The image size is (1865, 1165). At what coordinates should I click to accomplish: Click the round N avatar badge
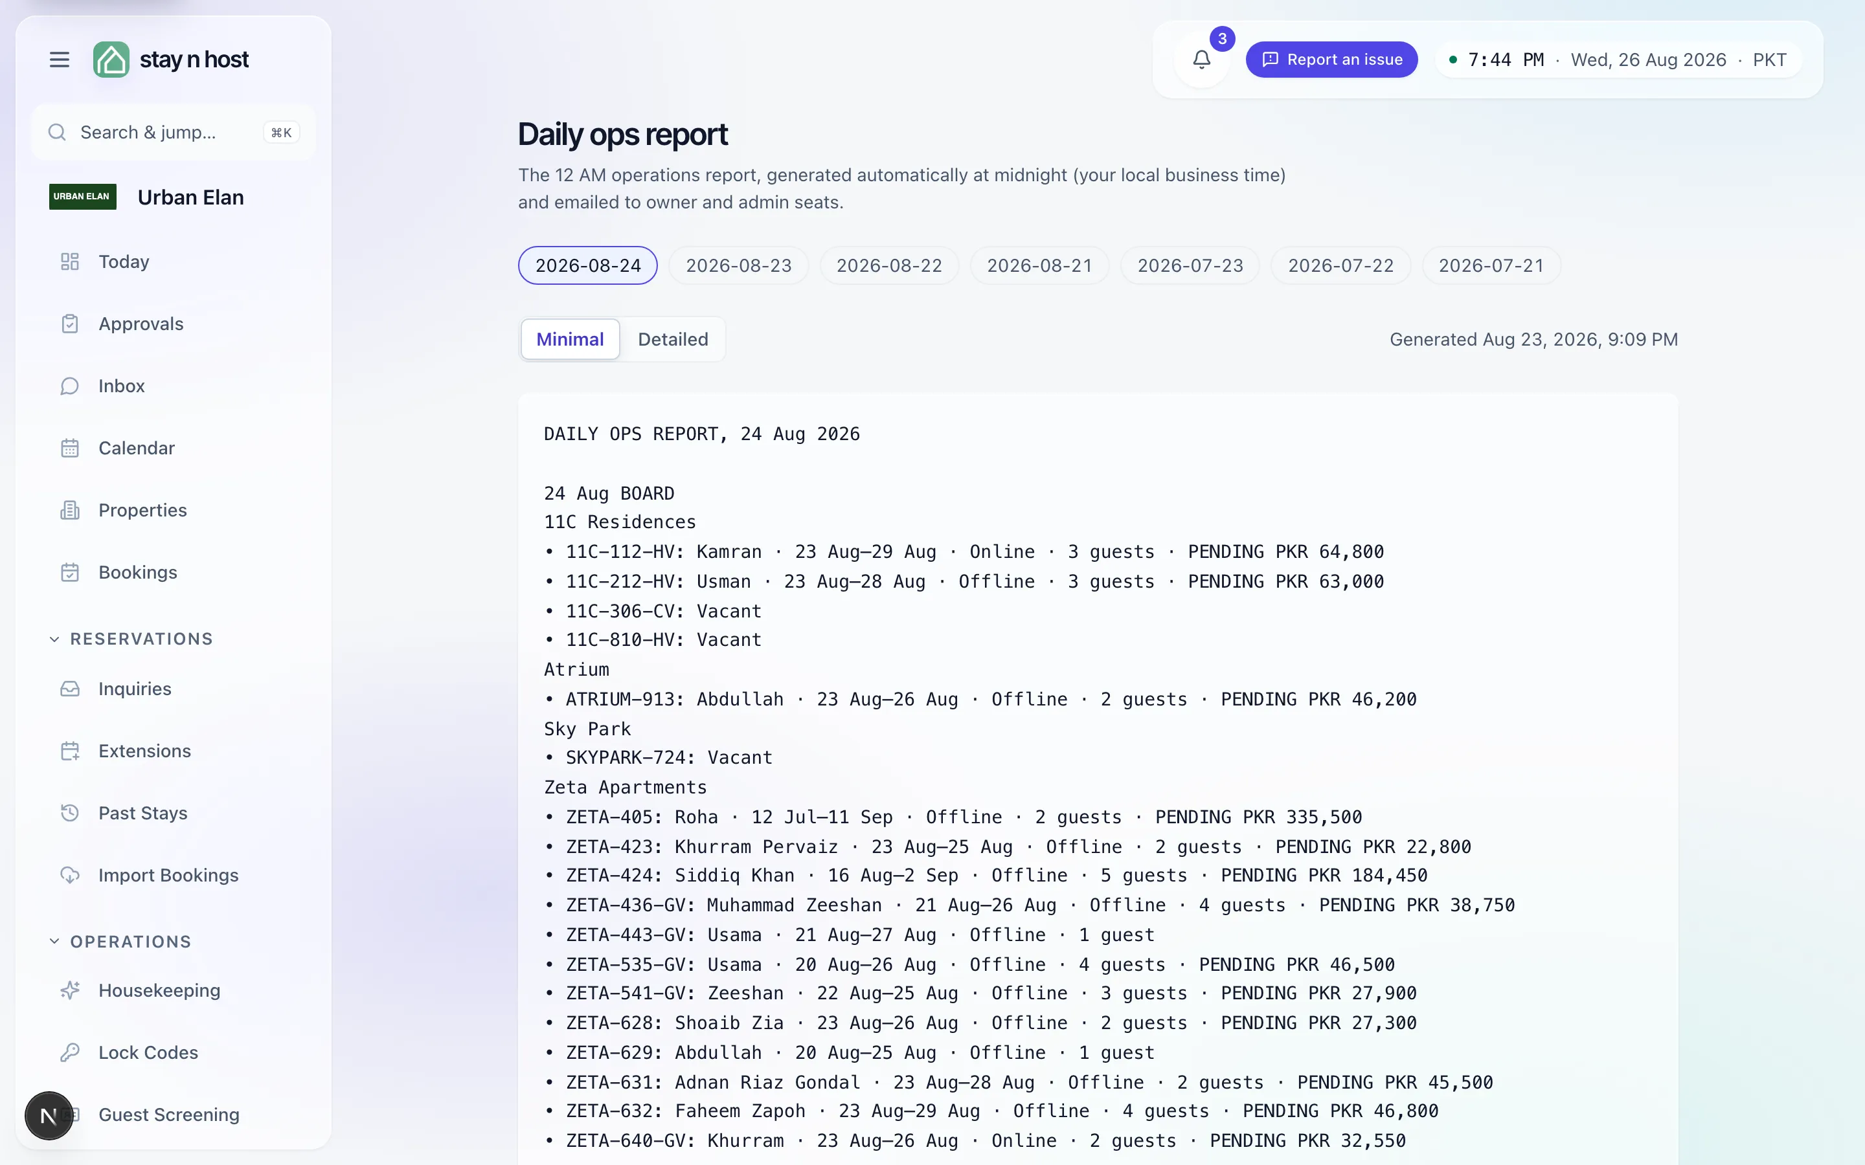(49, 1115)
